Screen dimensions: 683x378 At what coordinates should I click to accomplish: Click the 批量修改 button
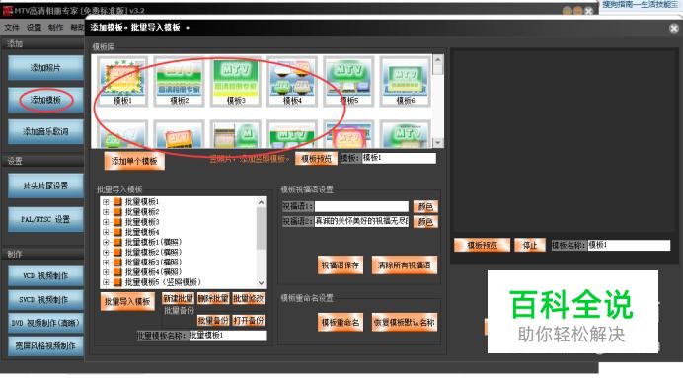tap(249, 298)
